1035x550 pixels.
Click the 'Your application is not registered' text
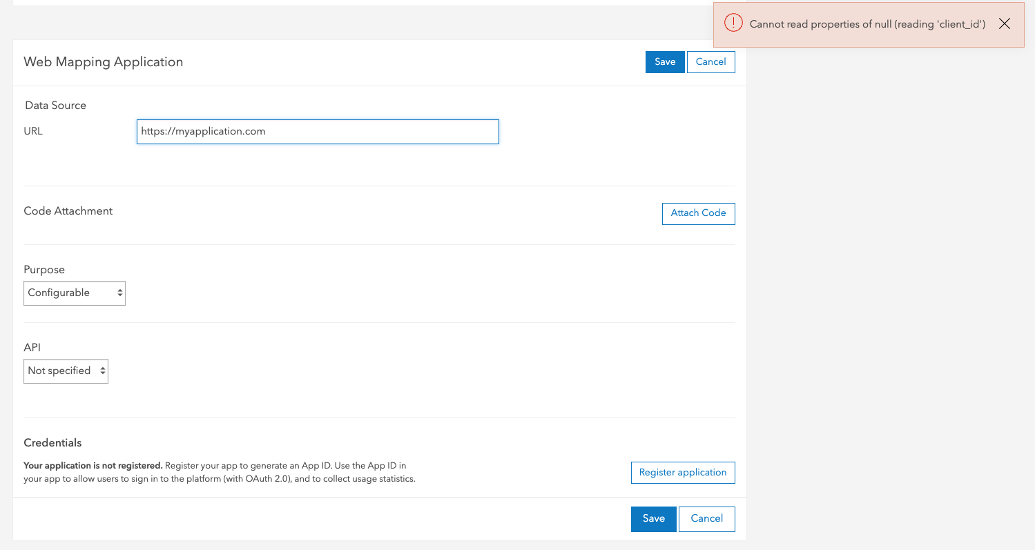pyautogui.click(x=93, y=465)
